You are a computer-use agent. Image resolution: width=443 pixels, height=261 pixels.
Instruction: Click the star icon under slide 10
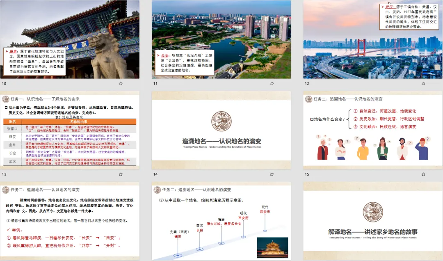coord(121,83)
